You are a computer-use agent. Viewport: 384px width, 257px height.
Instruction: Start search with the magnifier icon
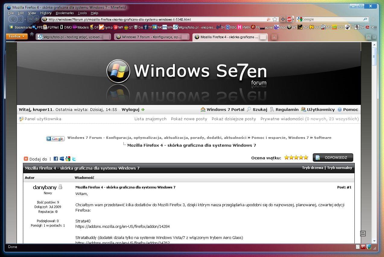coord(366,19)
